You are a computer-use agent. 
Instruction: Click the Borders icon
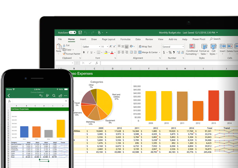click(99, 53)
